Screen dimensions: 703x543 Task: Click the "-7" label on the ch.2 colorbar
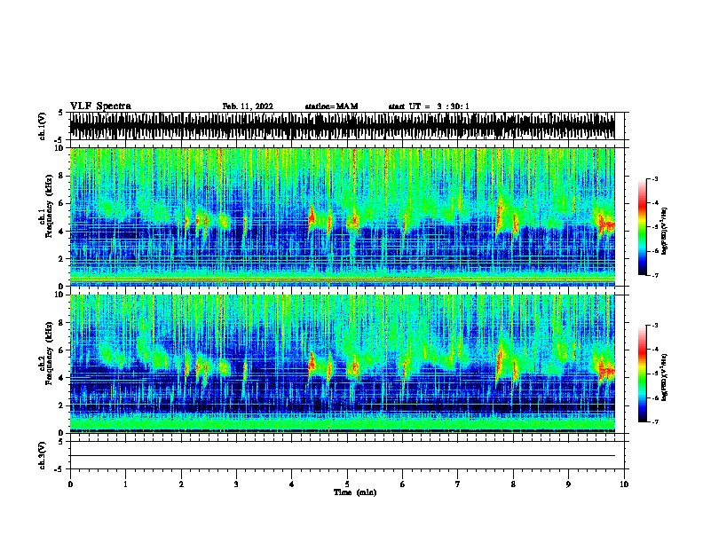coord(655,421)
